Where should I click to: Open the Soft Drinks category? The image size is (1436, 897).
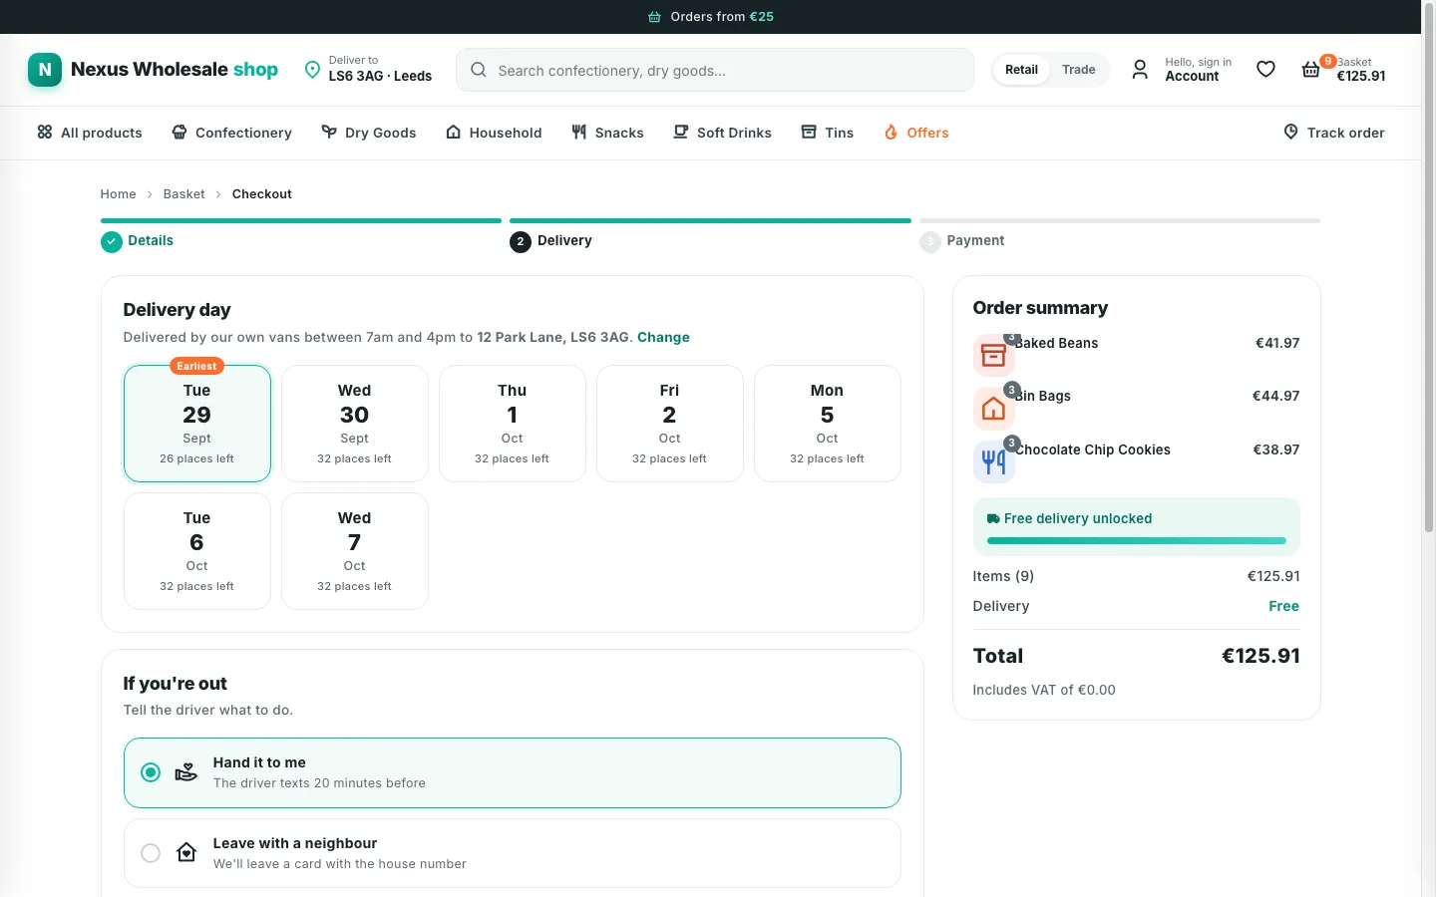[x=722, y=133]
